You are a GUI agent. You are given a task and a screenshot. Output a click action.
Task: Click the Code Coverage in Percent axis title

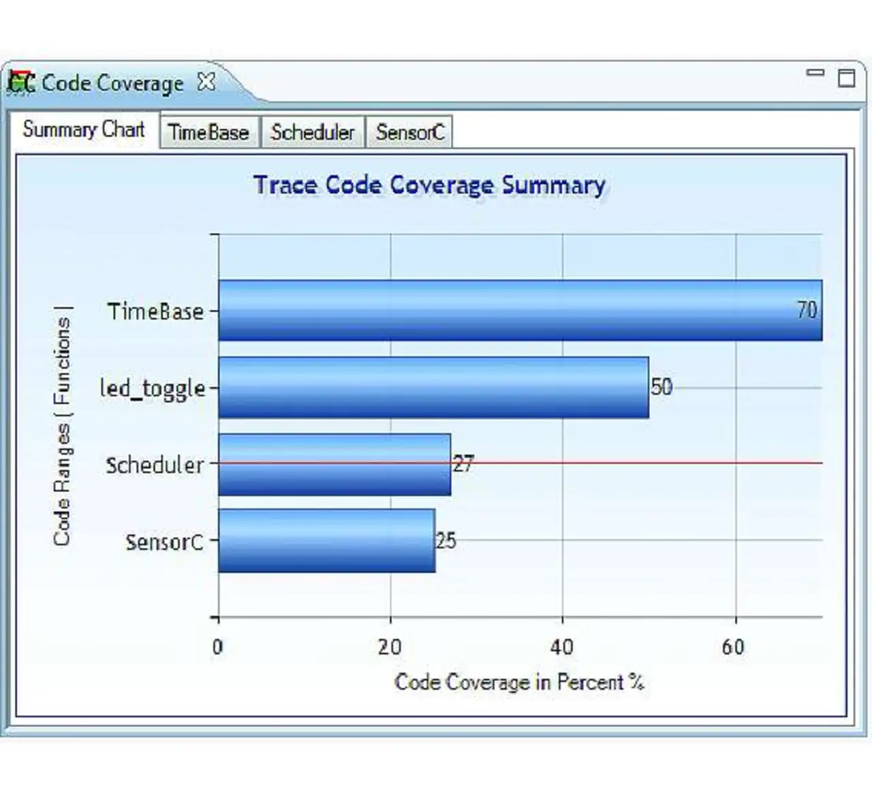(518, 682)
